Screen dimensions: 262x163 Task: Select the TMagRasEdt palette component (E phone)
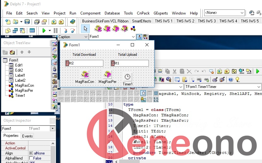107,28
